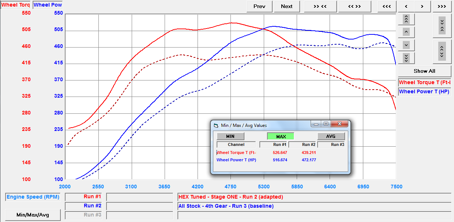Select the Wheel Torq axis label at top left
454x222 pixels.
pos(16,5)
